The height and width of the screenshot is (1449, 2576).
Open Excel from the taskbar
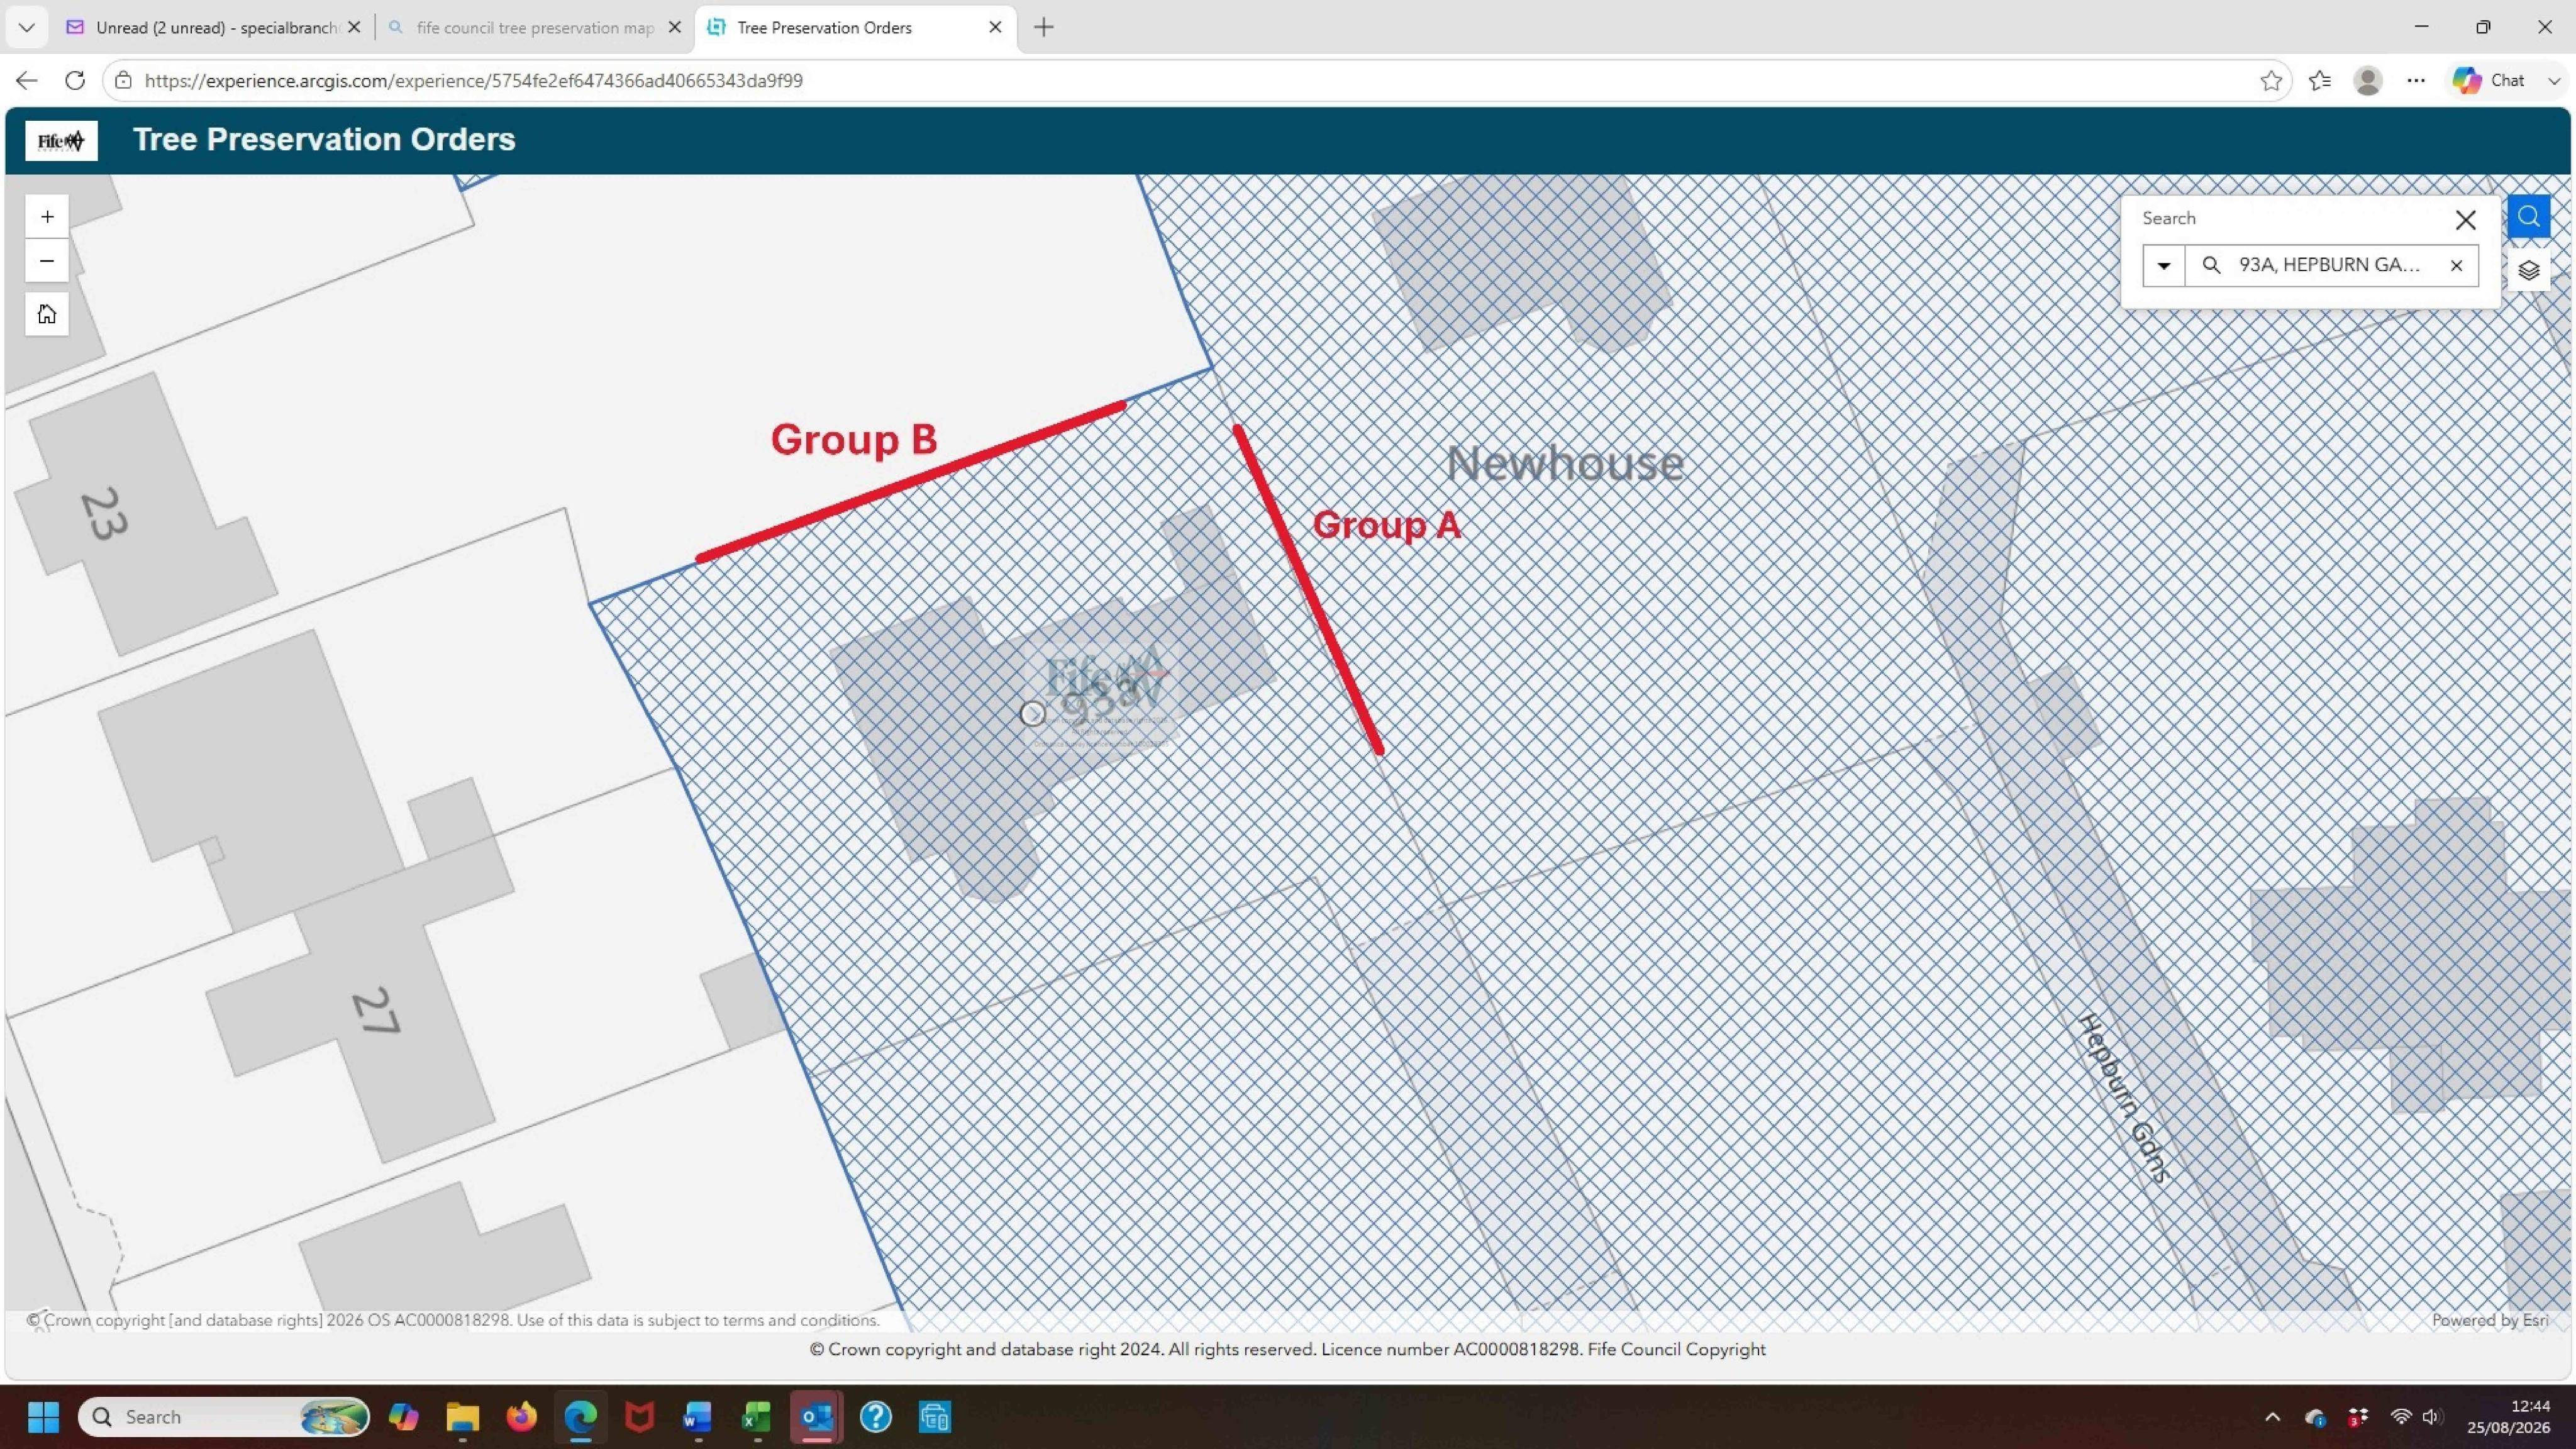coord(756,1417)
